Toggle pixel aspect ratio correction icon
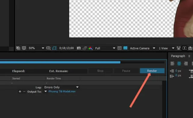 (x=179, y=48)
